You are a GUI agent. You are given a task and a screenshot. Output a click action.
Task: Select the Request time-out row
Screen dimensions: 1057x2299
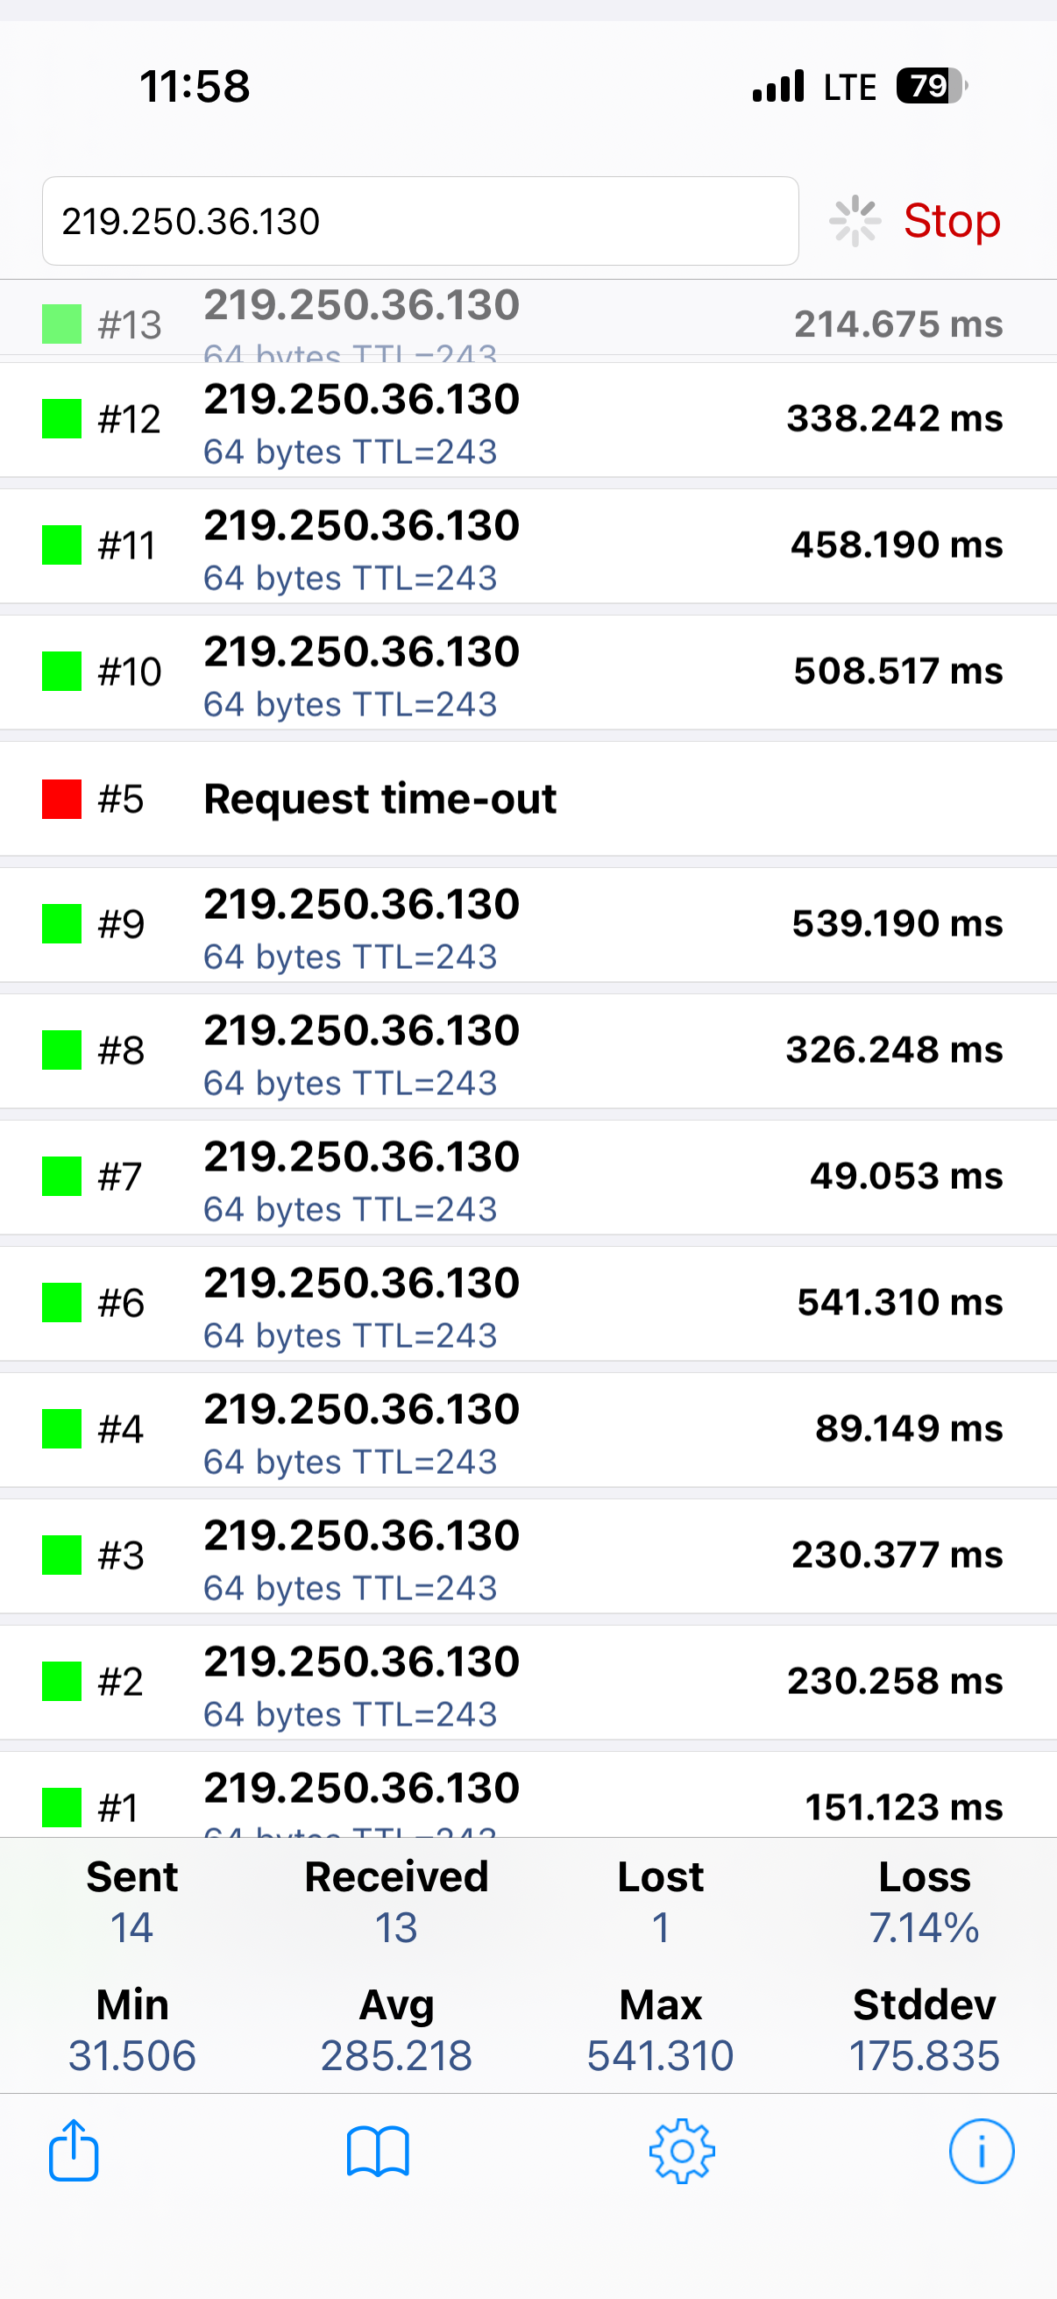coord(528,799)
